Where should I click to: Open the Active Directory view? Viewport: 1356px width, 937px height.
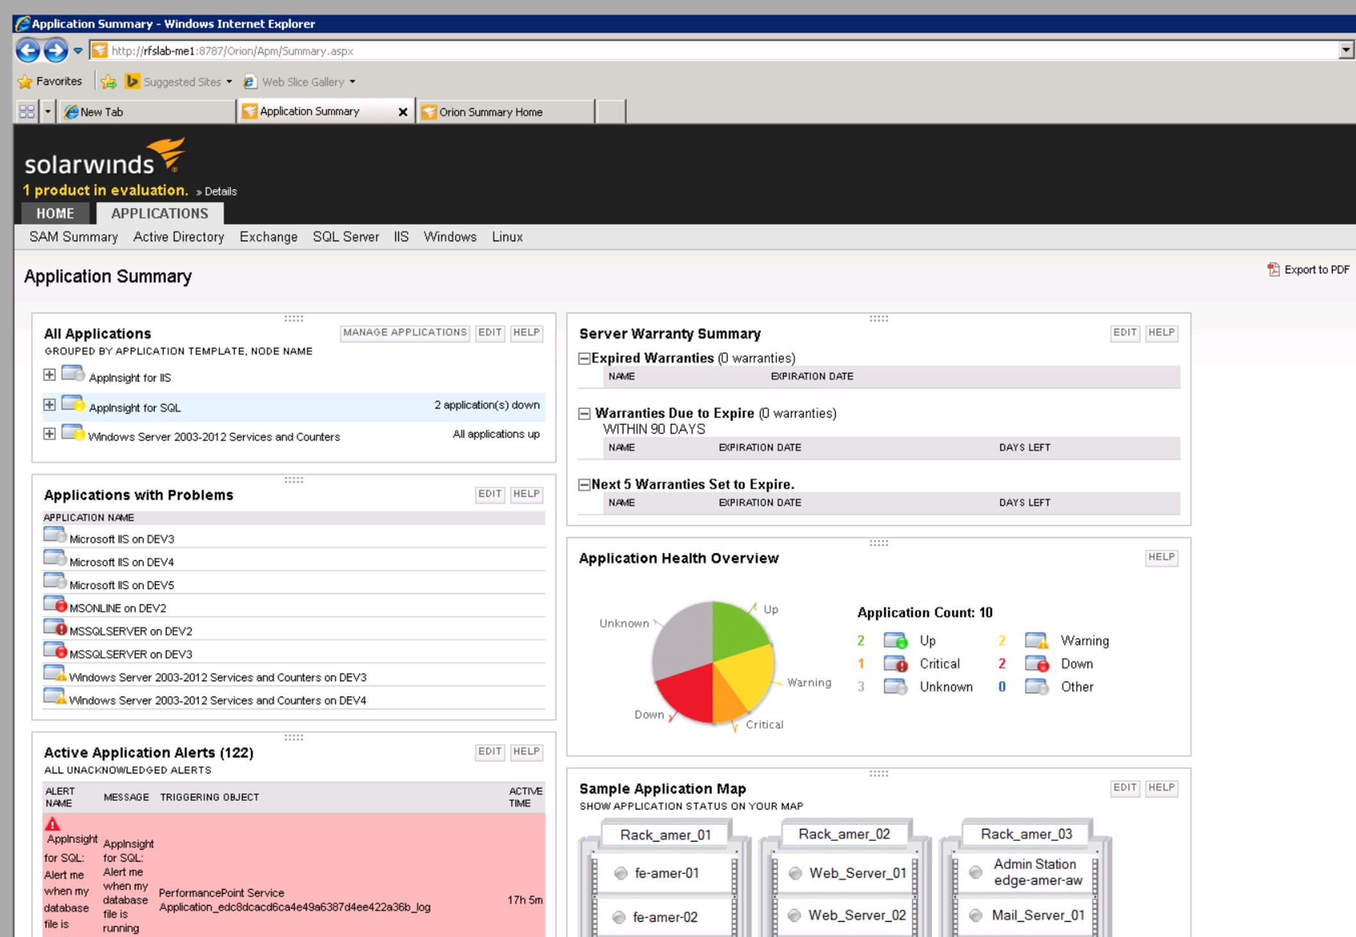coord(179,237)
